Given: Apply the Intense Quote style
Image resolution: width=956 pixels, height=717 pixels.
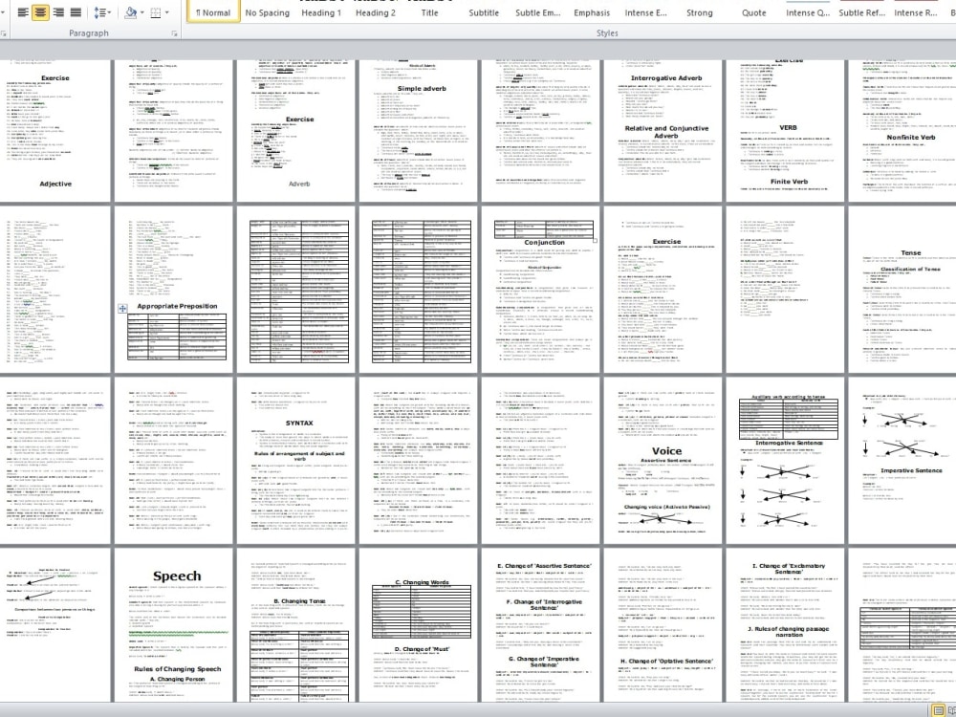Looking at the screenshot, I should pyautogui.click(x=807, y=12).
